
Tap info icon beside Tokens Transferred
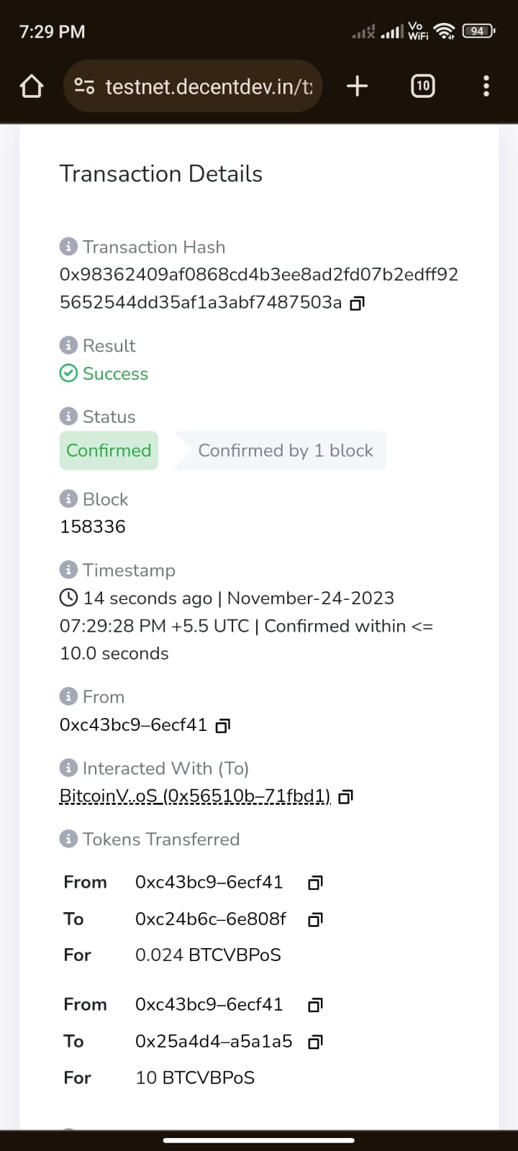point(68,839)
